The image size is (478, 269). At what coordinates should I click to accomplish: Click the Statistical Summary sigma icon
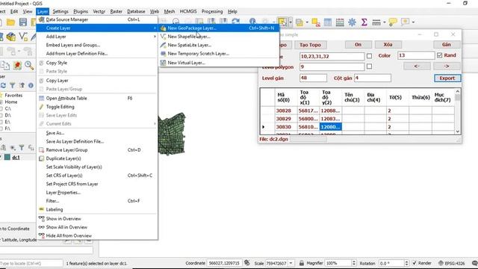364,22
